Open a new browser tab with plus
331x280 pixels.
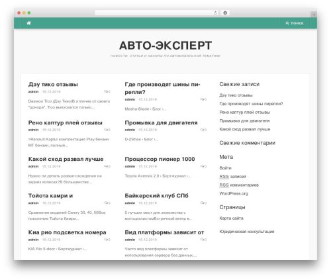(x=314, y=15)
